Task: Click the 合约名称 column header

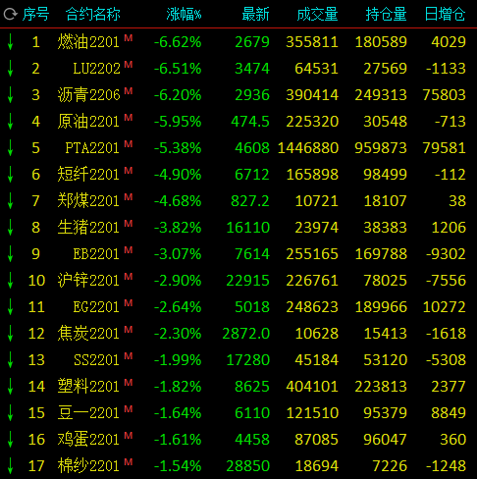Action: [93, 15]
